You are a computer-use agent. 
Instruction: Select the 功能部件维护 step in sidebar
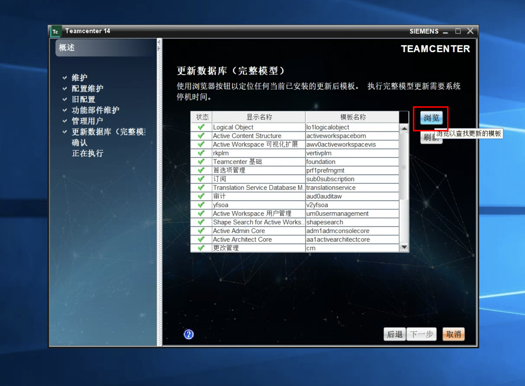pos(95,110)
